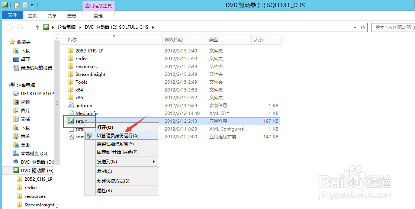Click the Back navigation arrow
Viewport: 415px width, 209px height.
9,27
